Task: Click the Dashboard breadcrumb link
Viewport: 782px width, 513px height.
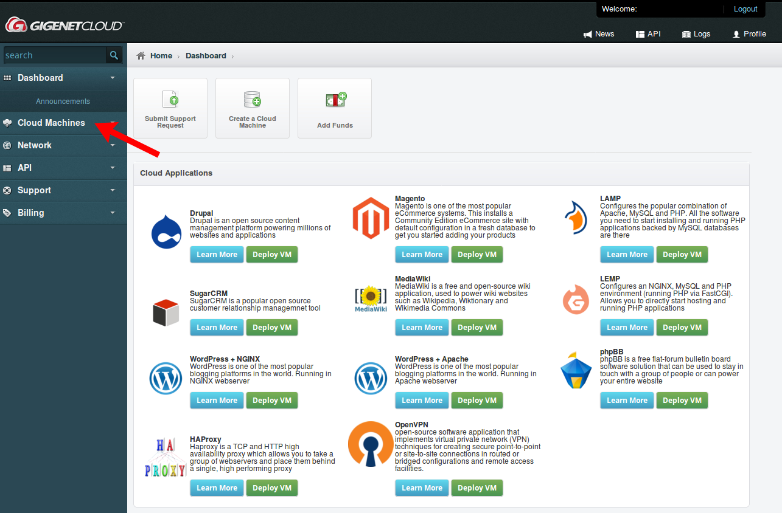Action: tap(206, 56)
